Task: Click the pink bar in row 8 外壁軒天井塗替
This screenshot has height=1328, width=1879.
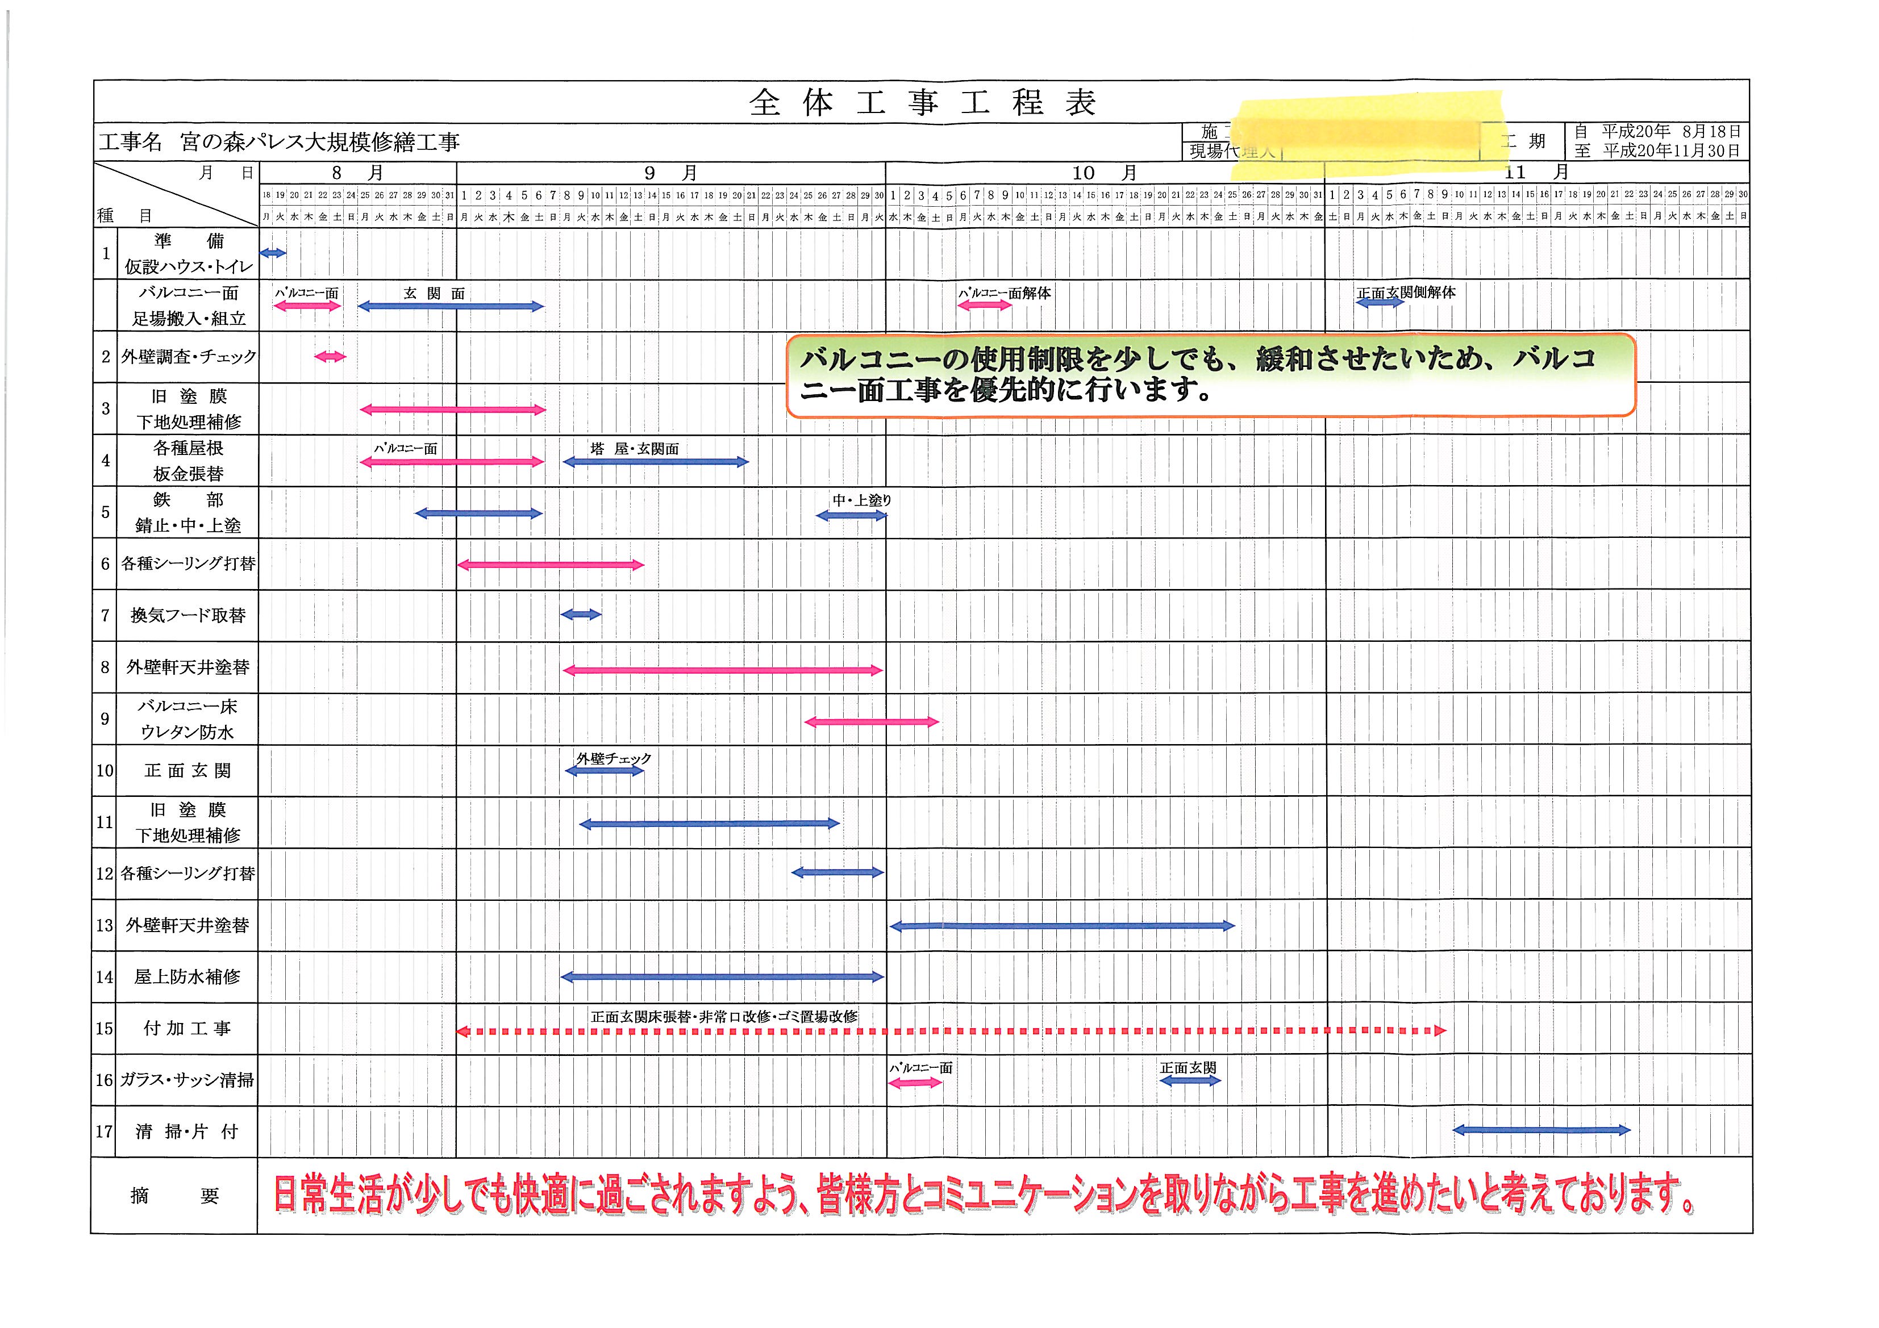Action: [723, 671]
